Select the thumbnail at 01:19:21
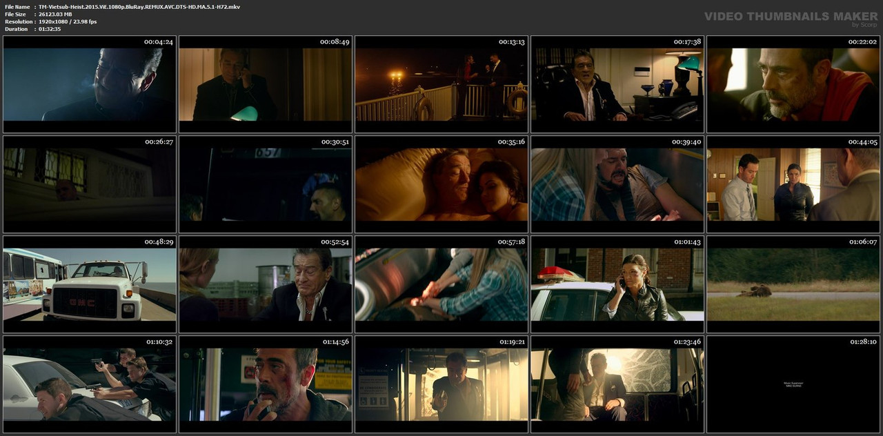This screenshot has width=883, height=436. (x=441, y=384)
